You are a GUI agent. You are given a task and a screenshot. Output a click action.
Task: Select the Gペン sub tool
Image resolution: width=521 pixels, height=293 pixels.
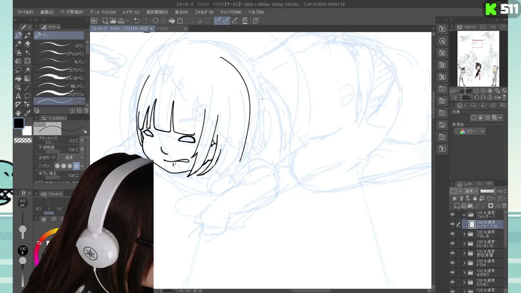click(60, 45)
